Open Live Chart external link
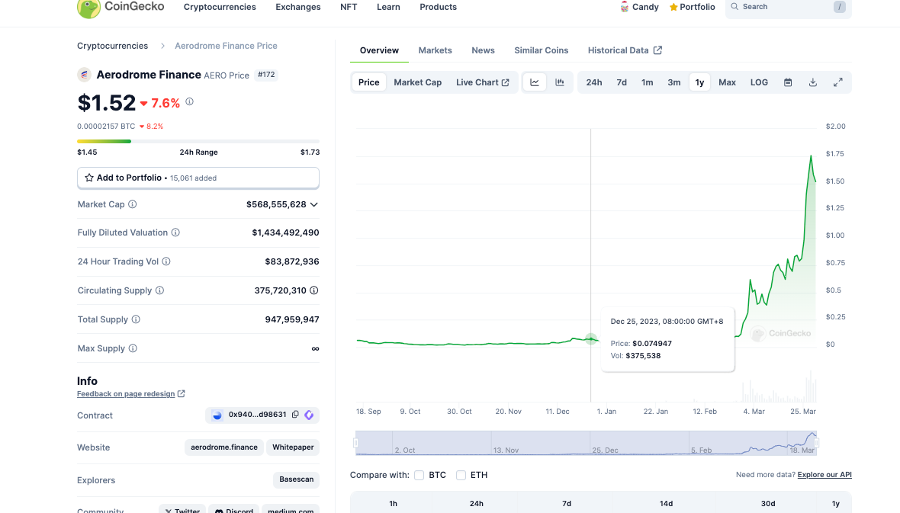The height and width of the screenshot is (513, 900). click(x=482, y=82)
